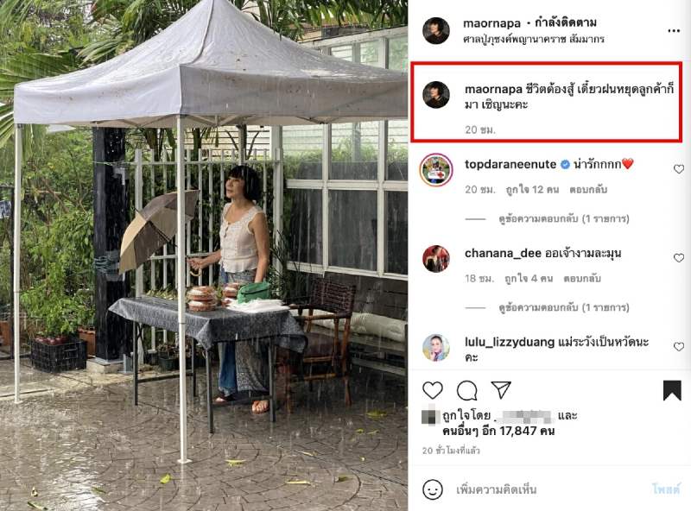The width and height of the screenshot is (691, 511).
Task: Open topdaraneenute's profile avatar
Action: 436,169
